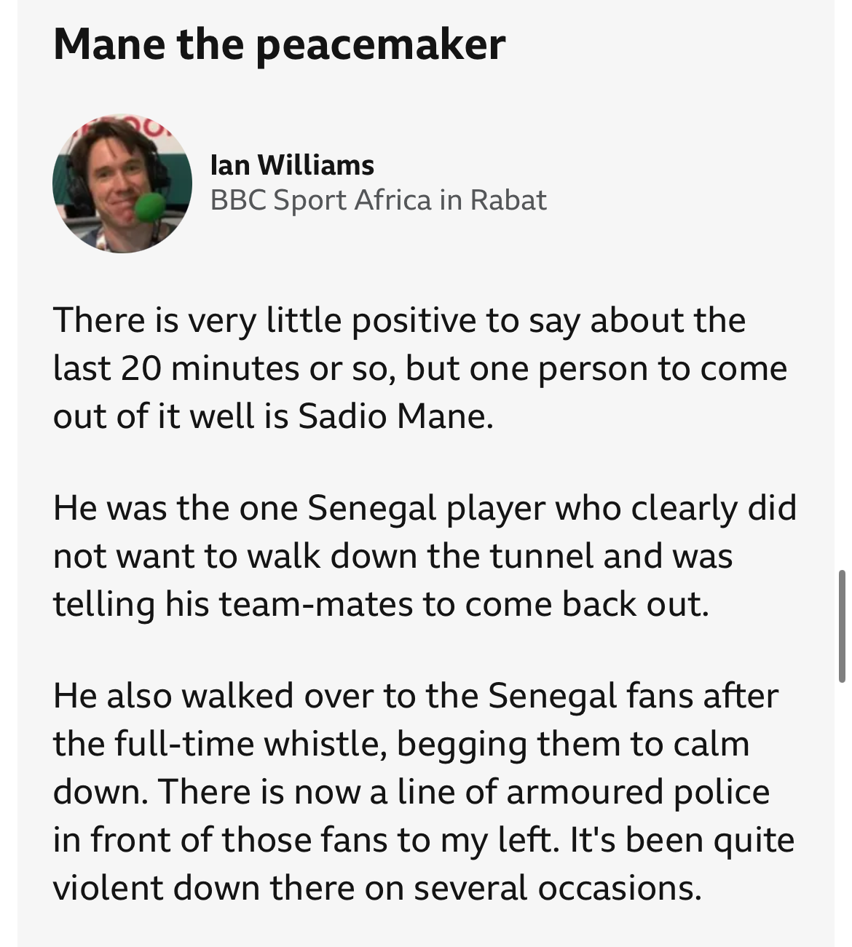Click the word "peacemaker" in the headline

(x=379, y=44)
